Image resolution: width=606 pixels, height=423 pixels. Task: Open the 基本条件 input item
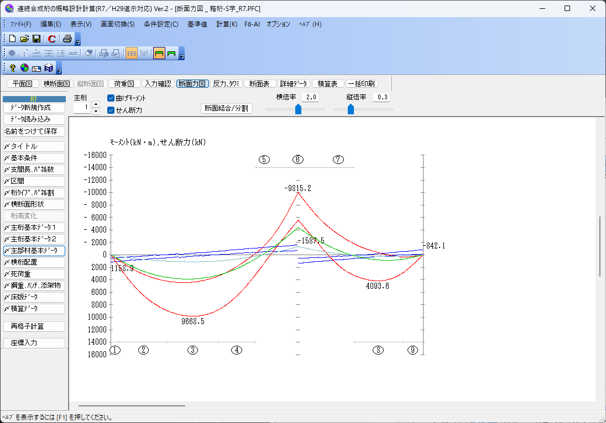pos(34,158)
